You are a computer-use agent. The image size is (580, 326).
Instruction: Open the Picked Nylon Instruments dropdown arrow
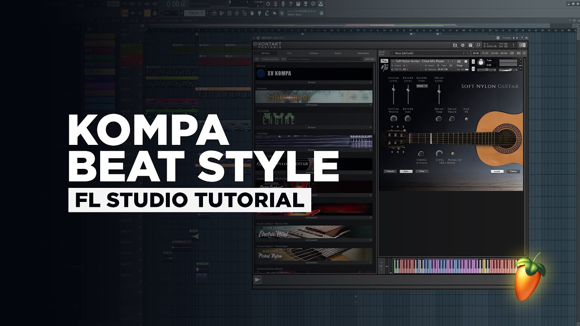click(x=371, y=262)
